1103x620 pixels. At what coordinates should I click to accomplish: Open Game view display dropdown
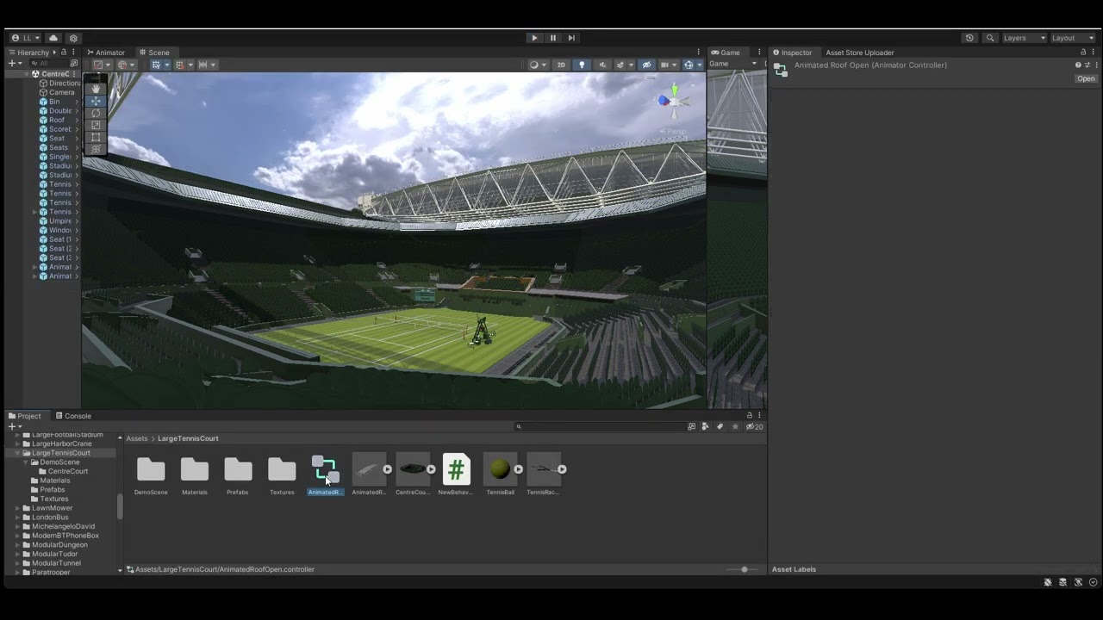coord(732,64)
